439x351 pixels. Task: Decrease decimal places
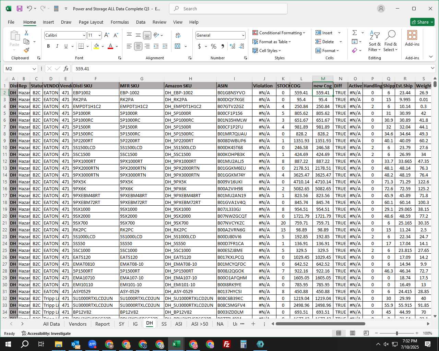coord(241,46)
